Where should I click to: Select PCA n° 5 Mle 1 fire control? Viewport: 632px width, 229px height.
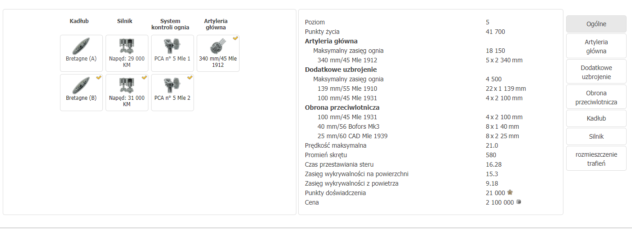172,47
